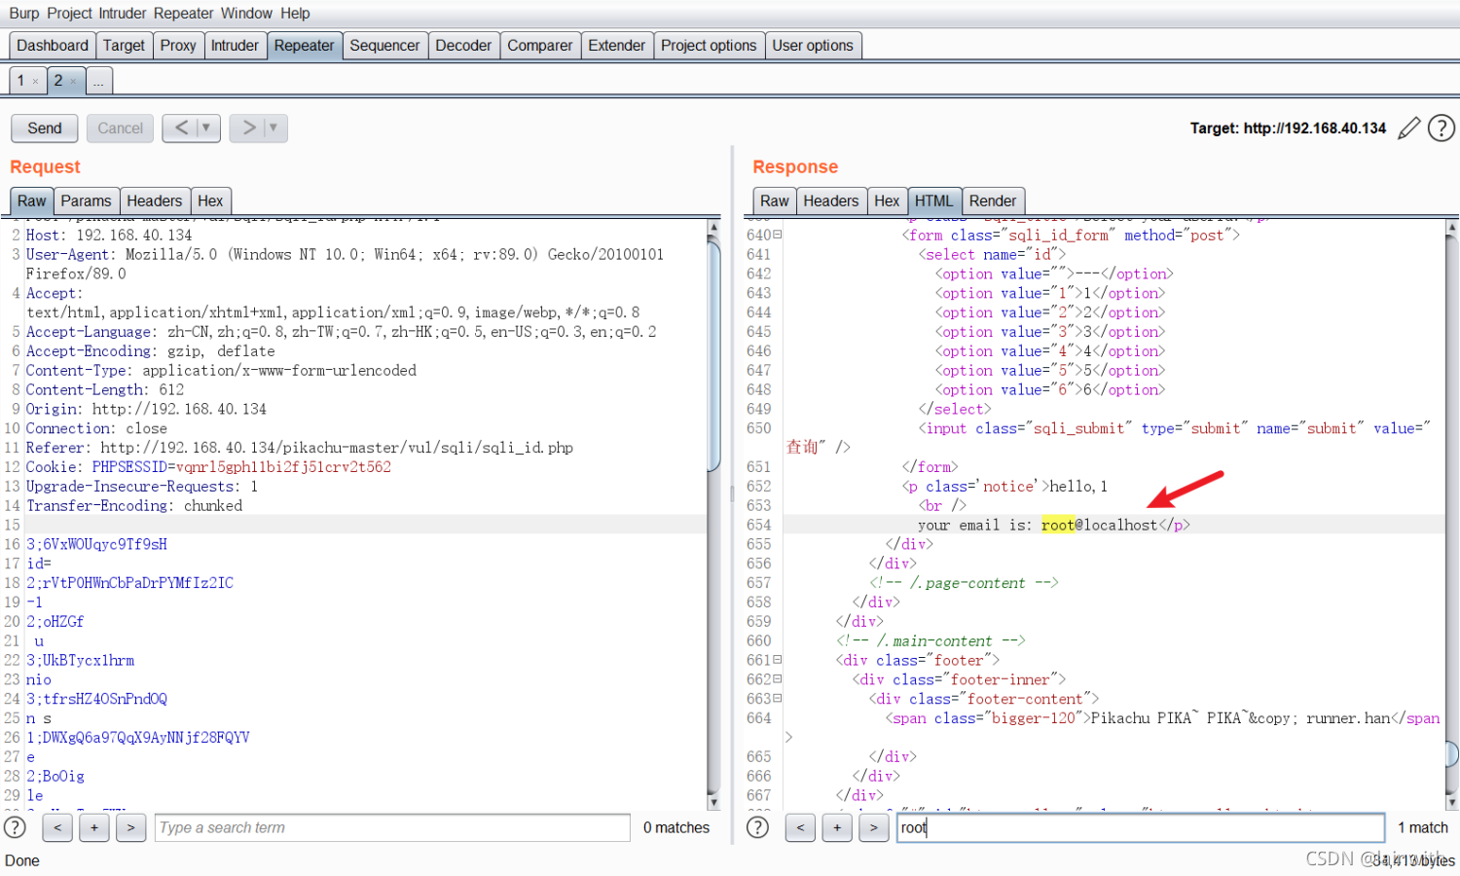The width and height of the screenshot is (1460, 876).
Task: Collapse the form tag at line 640
Action: click(778, 235)
